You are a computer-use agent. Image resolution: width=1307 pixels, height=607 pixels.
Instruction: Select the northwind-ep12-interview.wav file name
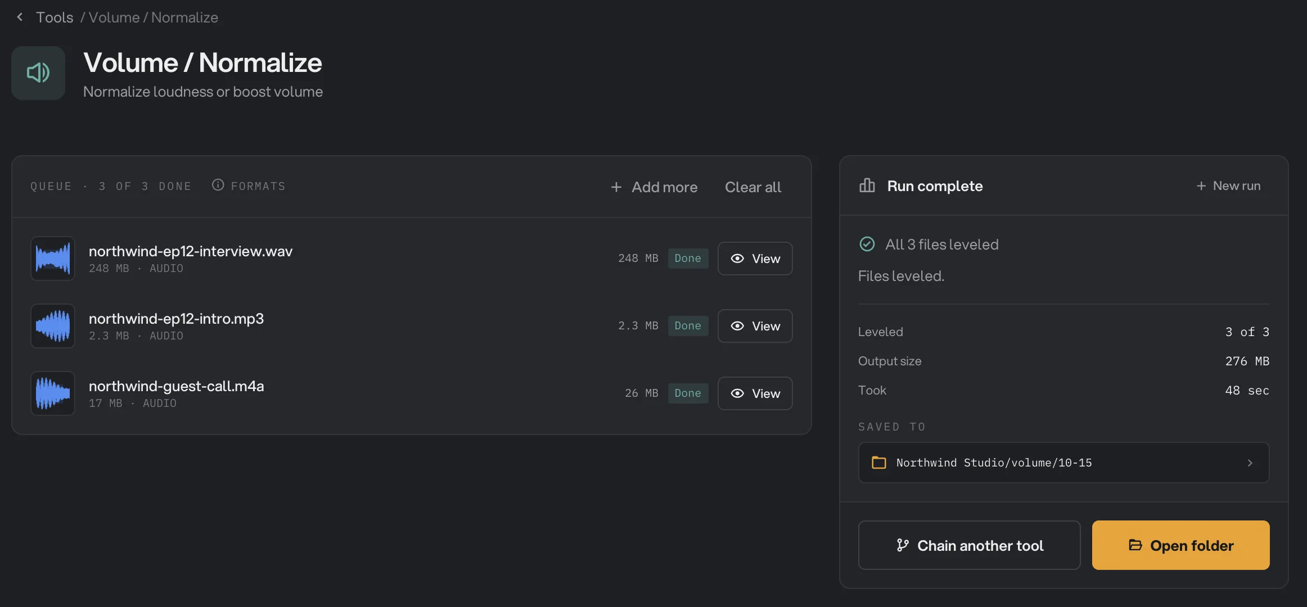click(x=191, y=251)
